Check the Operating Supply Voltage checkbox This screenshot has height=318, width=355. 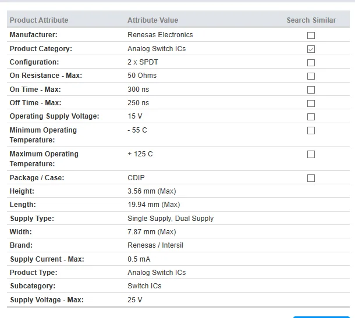coord(311,117)
